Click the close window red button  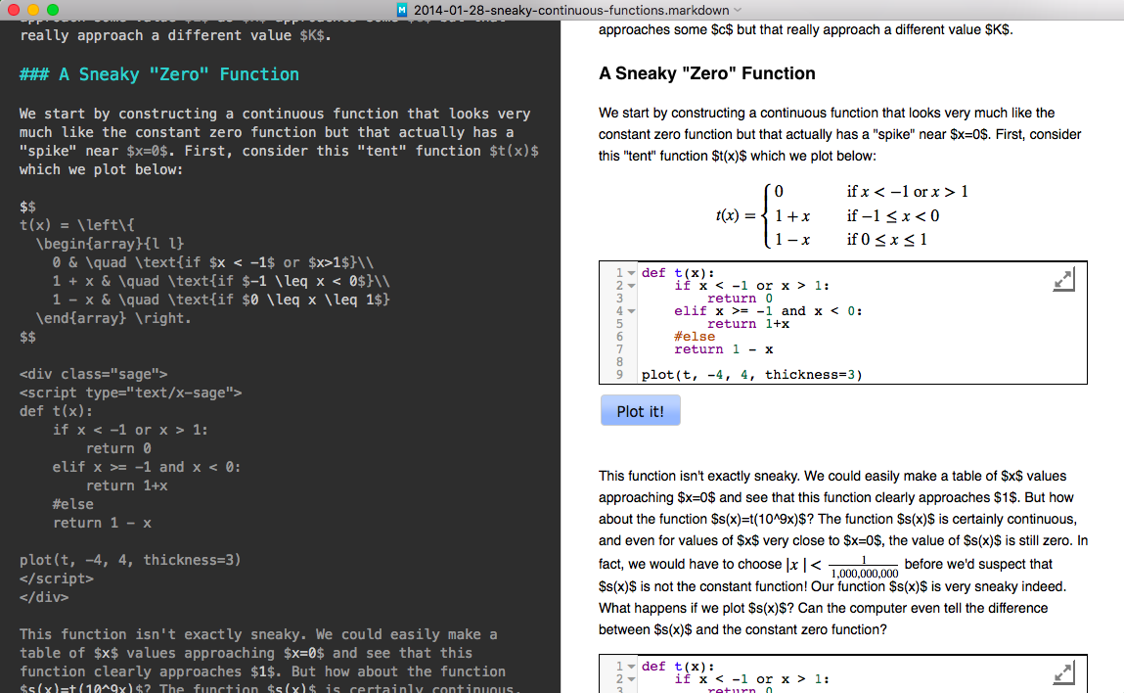tap(13, 10)
